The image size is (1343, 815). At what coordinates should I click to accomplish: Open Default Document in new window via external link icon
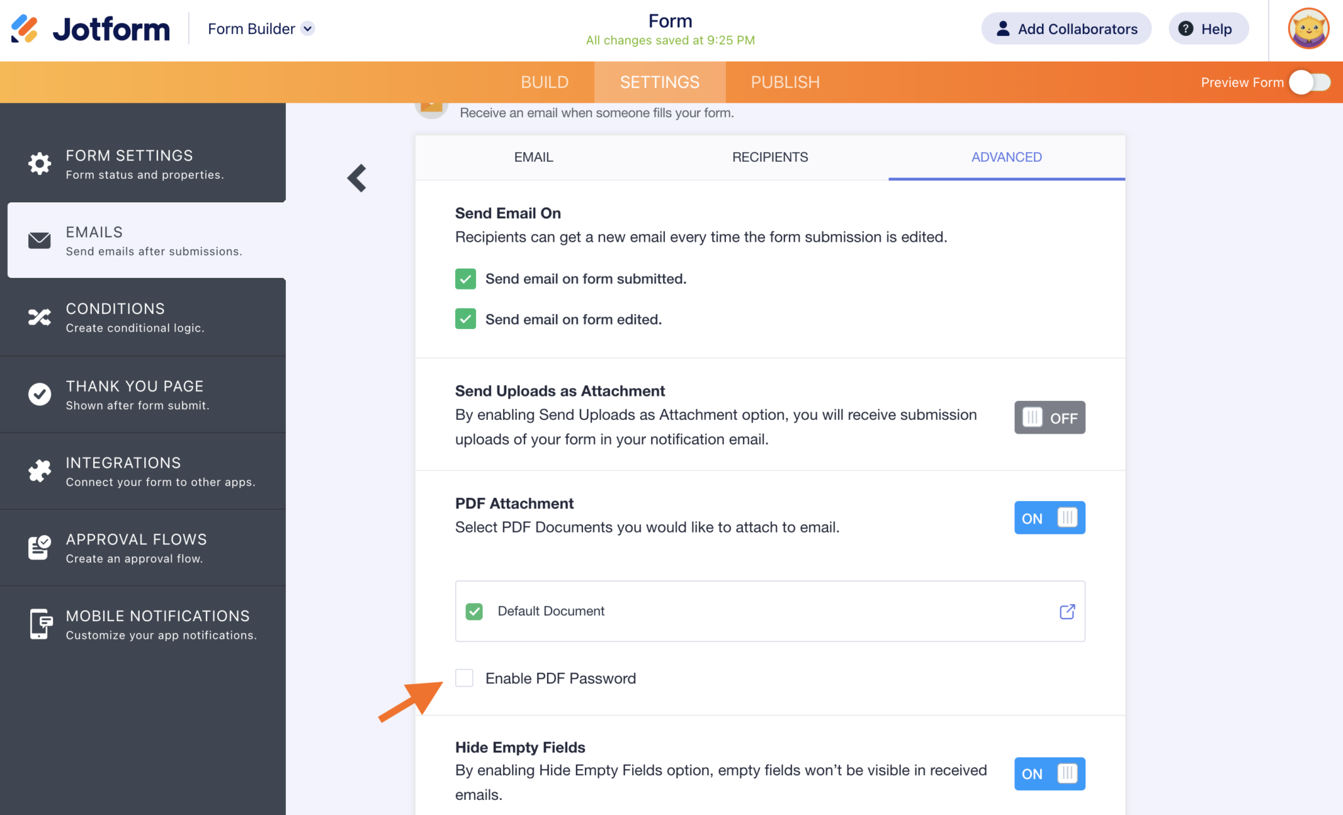coord(1067,611)
